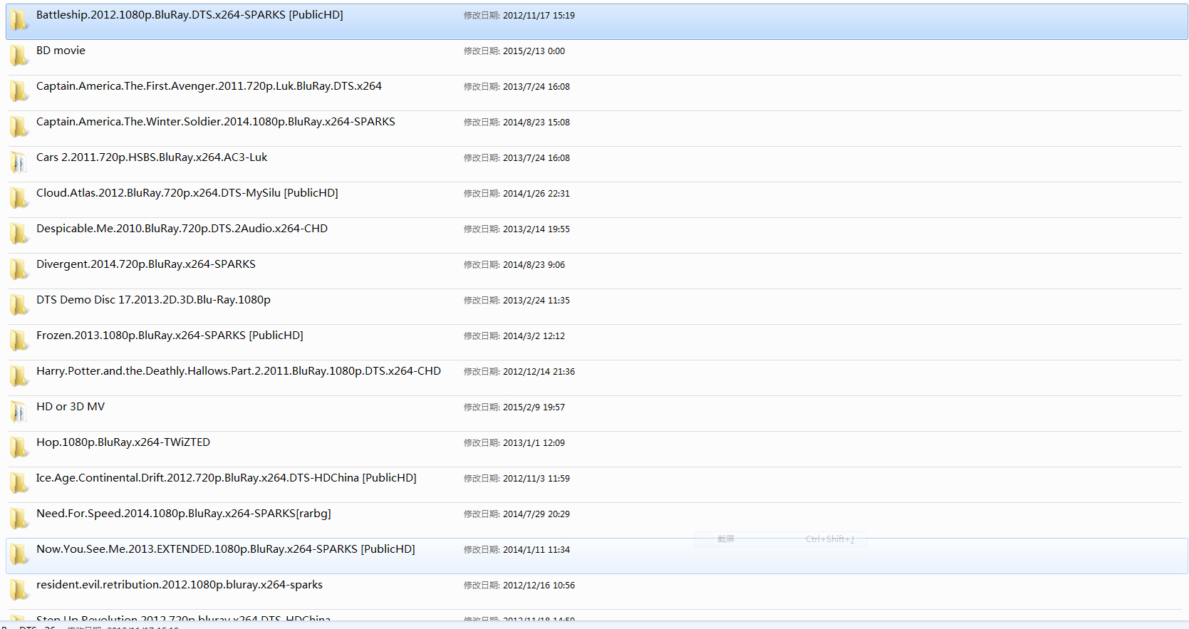This screenshot has height=629, width=1189.
Task: Select name 'DTS Demo Disc 17.2013.2D.3D.Blu-Ray.1080p'
Action: 153,300
